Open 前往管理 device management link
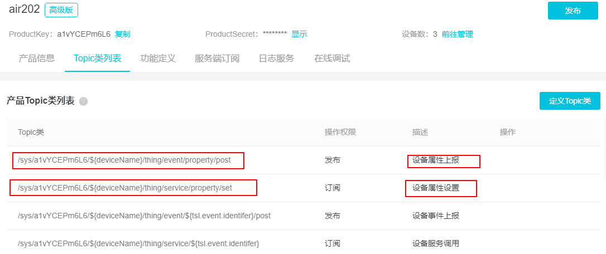 pyautogui.click(x=457, y=34)
